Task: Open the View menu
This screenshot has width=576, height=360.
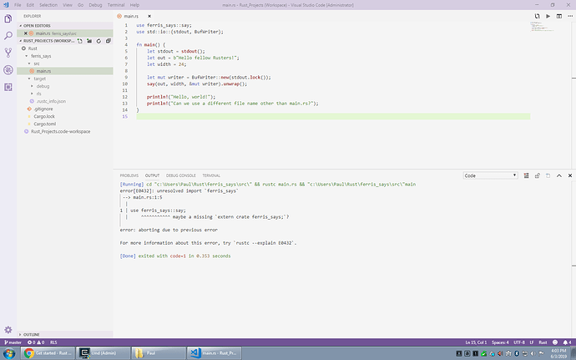Action: pyautogui.click(x=68, y=5)
